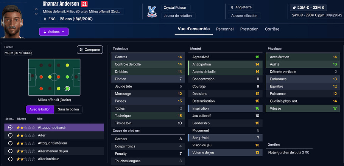This screenshot has height=166, width=344.
Task: Switch to Avec le ballon view
Action: (40, 109)
